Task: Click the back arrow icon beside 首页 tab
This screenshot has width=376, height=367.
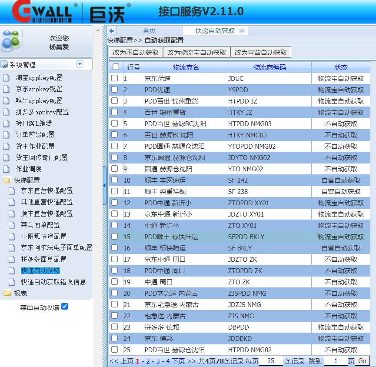Action: tap(111, 31)
